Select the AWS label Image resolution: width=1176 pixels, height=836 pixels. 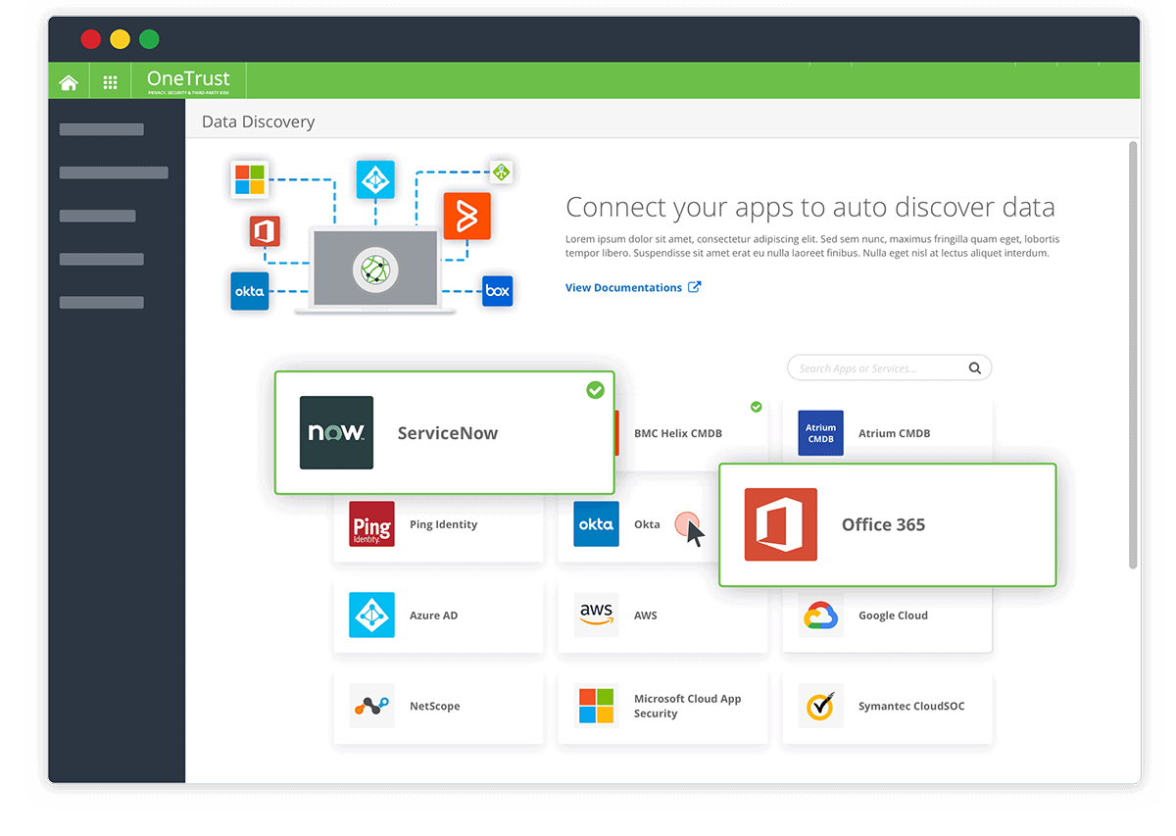(646, 615)
